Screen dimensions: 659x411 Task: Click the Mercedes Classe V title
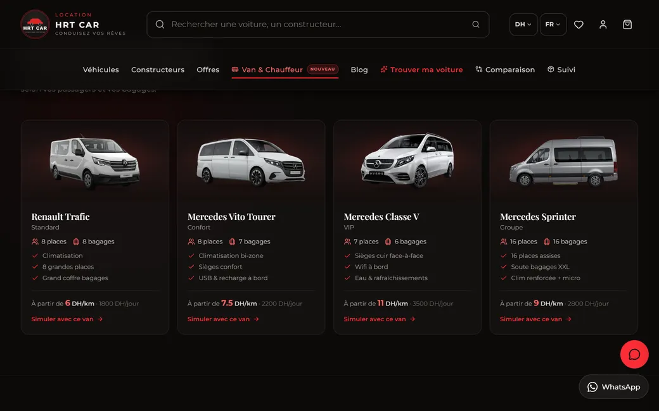(381, 217)
